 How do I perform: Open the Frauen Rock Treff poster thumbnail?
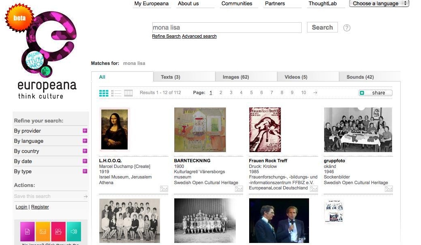click(x=265, y=130)
